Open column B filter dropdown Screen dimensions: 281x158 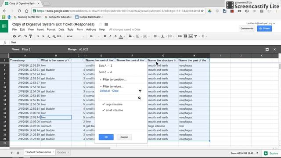pyautogui.click(x=70, y=60)
